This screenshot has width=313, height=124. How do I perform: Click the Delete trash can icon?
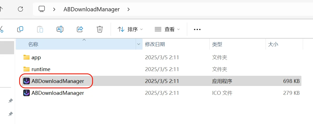pos(100,29)
